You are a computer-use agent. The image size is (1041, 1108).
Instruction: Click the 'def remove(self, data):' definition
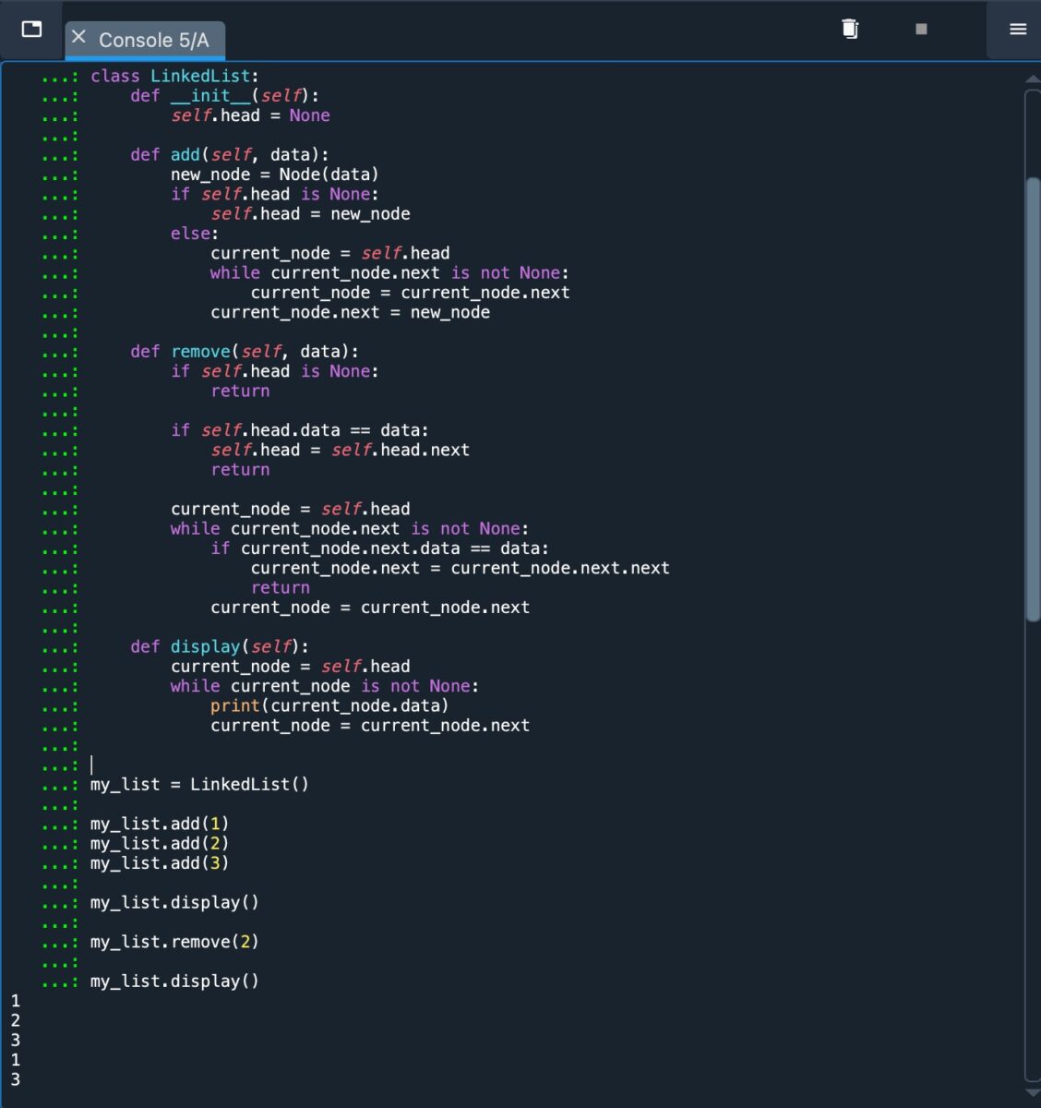(x=244, y=352)
